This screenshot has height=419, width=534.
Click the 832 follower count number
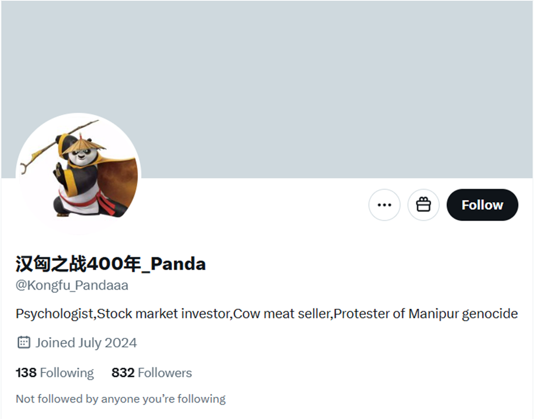coord(123,372)
